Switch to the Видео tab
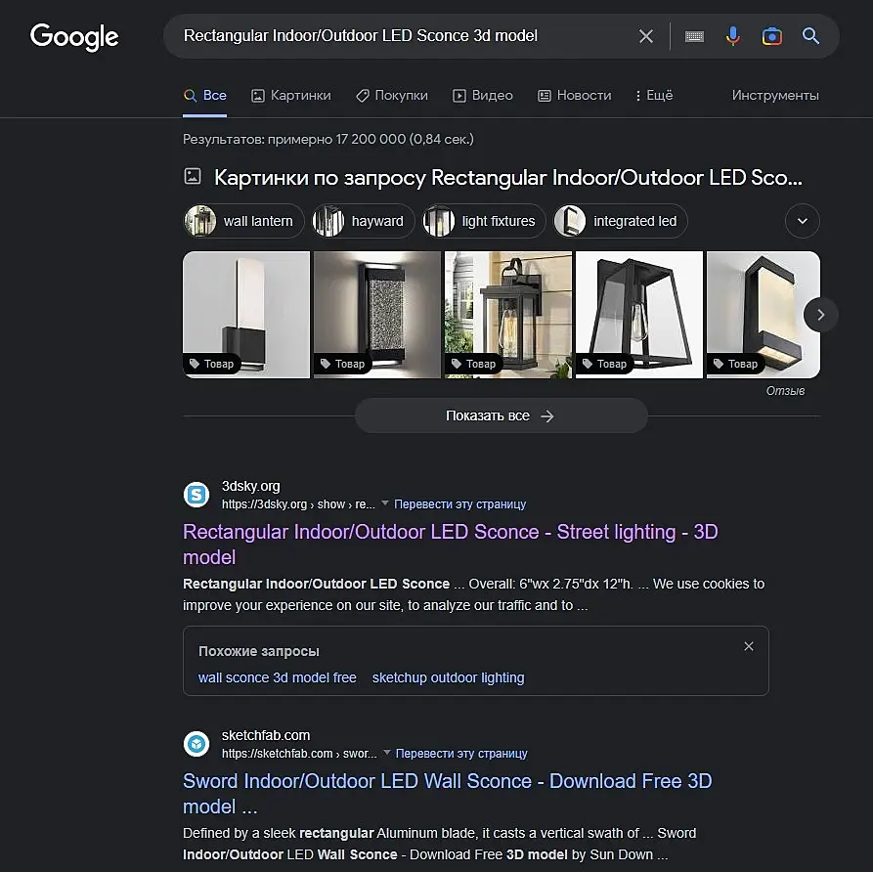The image size is (873, 872). tap(483, 95)
